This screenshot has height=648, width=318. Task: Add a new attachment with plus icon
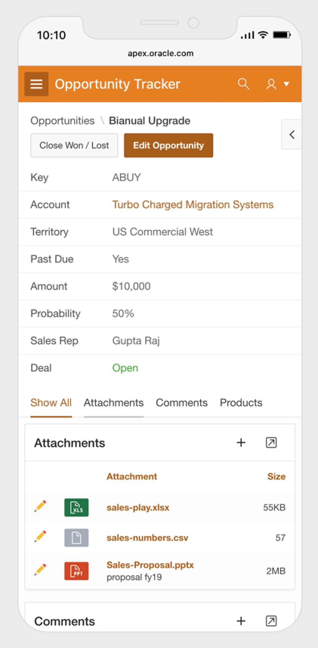tap(241, 443)
